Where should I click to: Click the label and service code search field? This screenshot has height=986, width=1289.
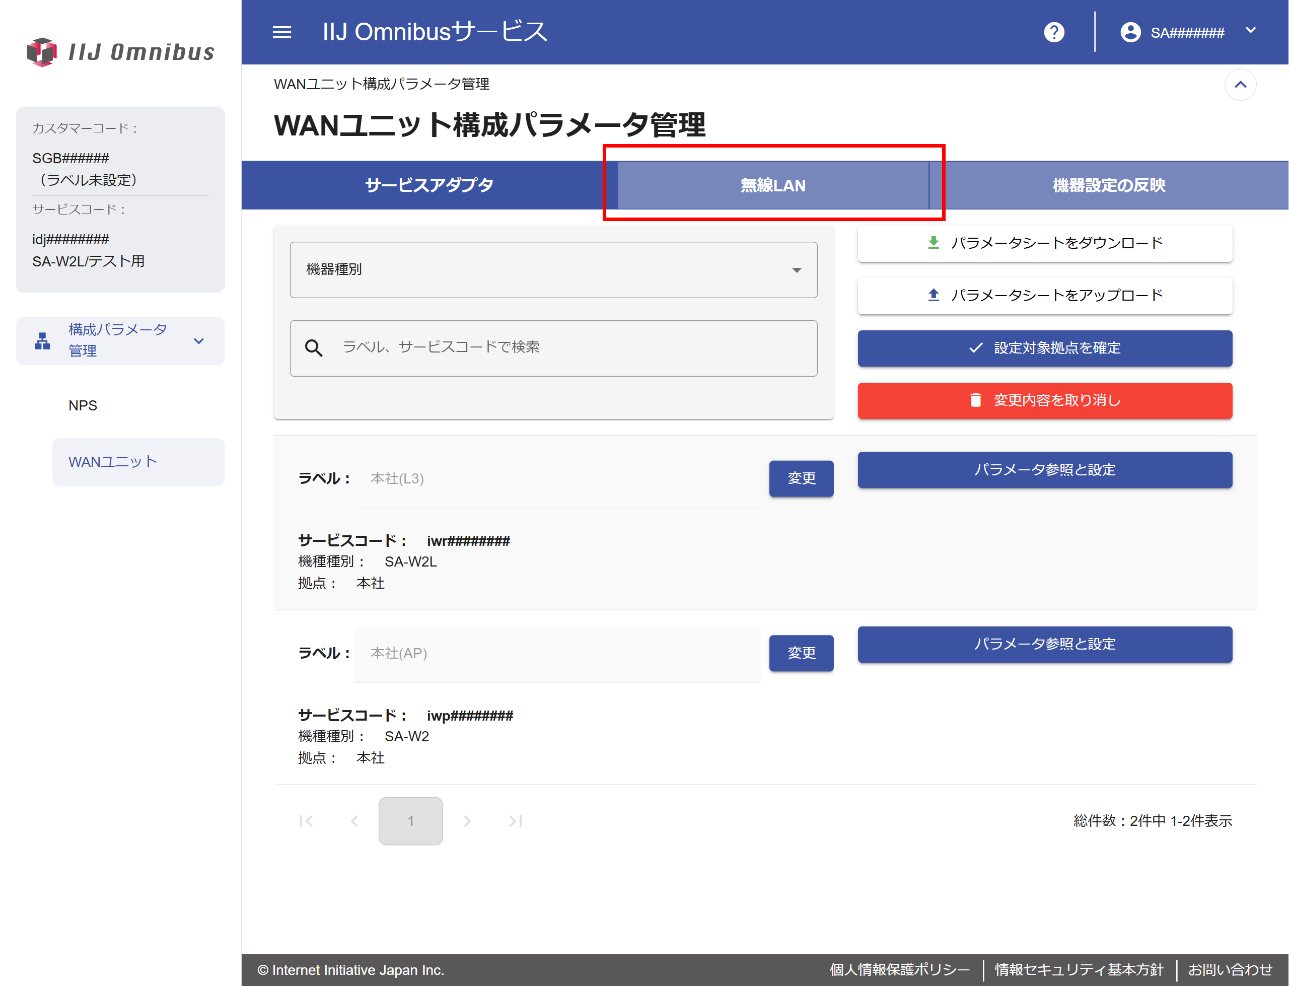coord(553,348)
